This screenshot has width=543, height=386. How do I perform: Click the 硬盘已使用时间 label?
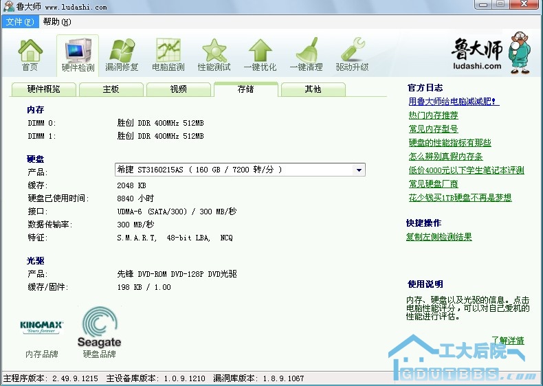pyautogui.click(x=58, y=198)
